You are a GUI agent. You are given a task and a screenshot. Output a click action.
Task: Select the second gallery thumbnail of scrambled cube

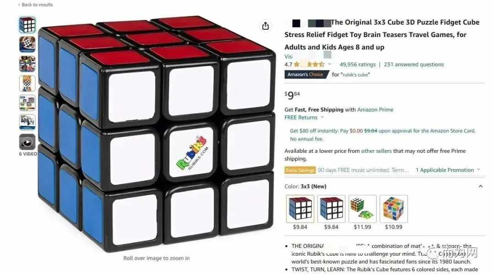(27, 44)
